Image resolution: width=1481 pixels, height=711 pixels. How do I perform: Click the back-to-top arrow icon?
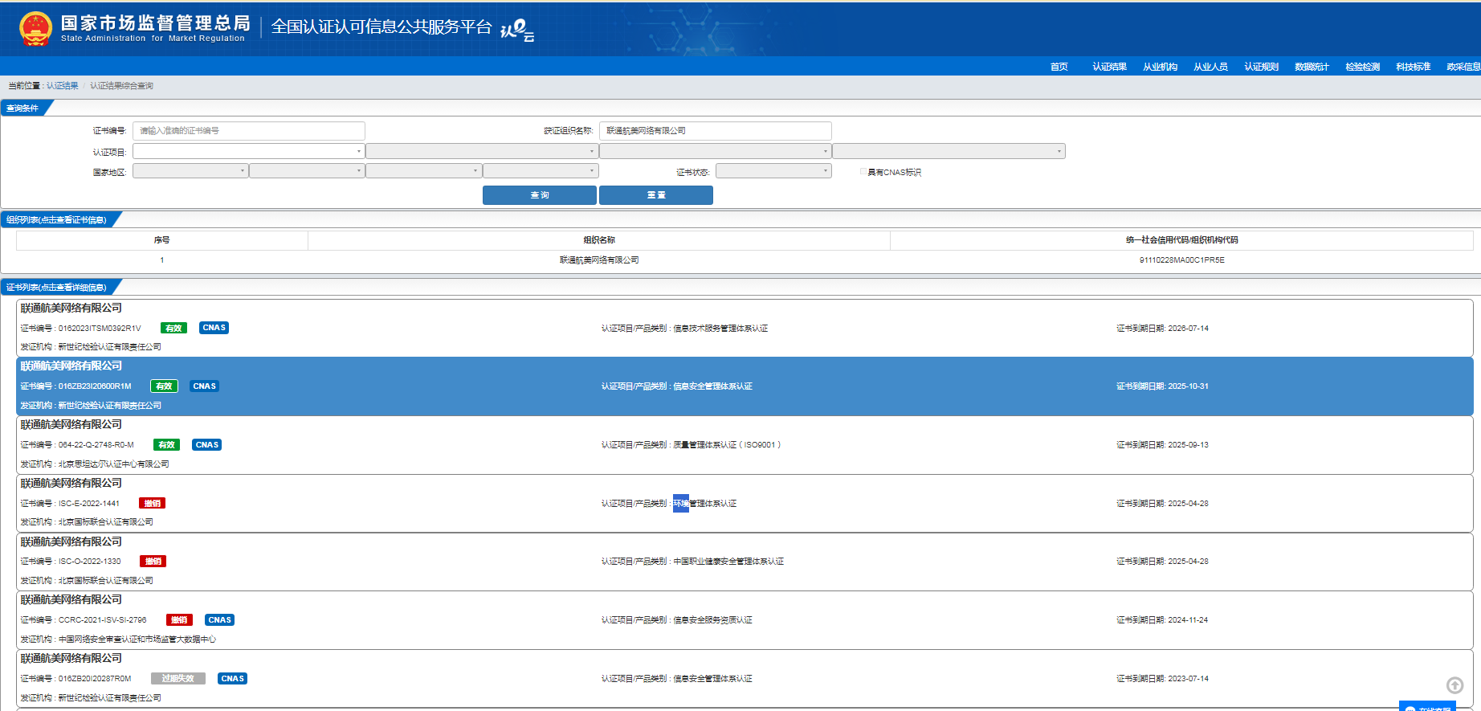[1454, 684]
